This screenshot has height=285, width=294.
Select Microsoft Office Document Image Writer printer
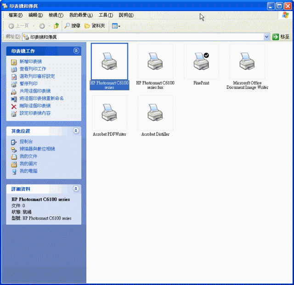[x=247, y=61]
